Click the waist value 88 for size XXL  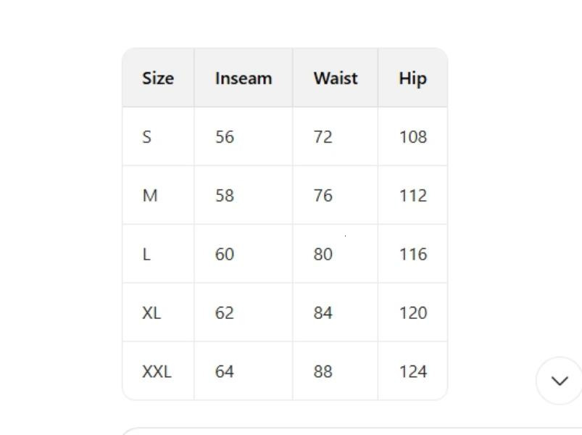[323, 371]
